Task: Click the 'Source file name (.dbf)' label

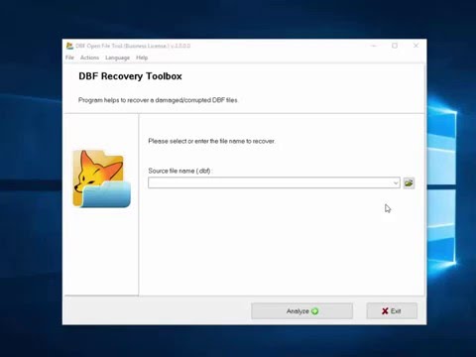Action: pos(180,171)
